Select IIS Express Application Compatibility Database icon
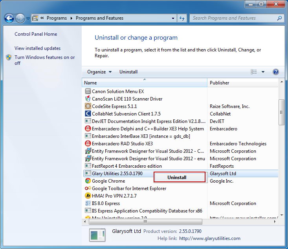288x249 pixels. click(x=88, y=211)
